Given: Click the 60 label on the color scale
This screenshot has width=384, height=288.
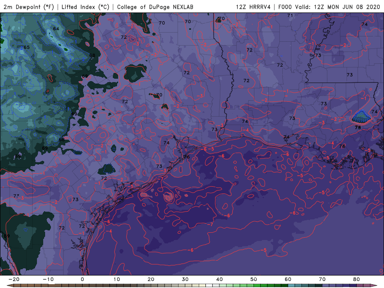Looking at the screenshot, I should (288, 279).
